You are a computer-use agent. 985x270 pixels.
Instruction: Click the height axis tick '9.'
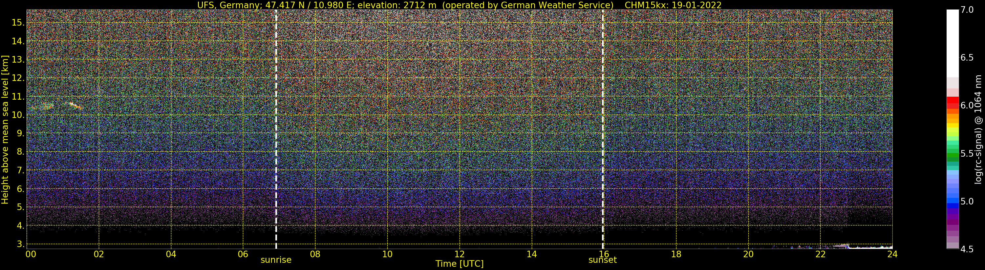pyautogui.click(x=20, y=133)
